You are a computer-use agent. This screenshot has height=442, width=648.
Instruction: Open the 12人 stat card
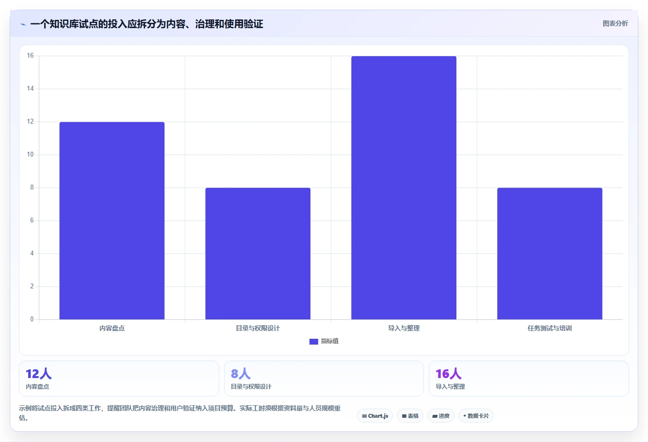[x=119, y=379]
